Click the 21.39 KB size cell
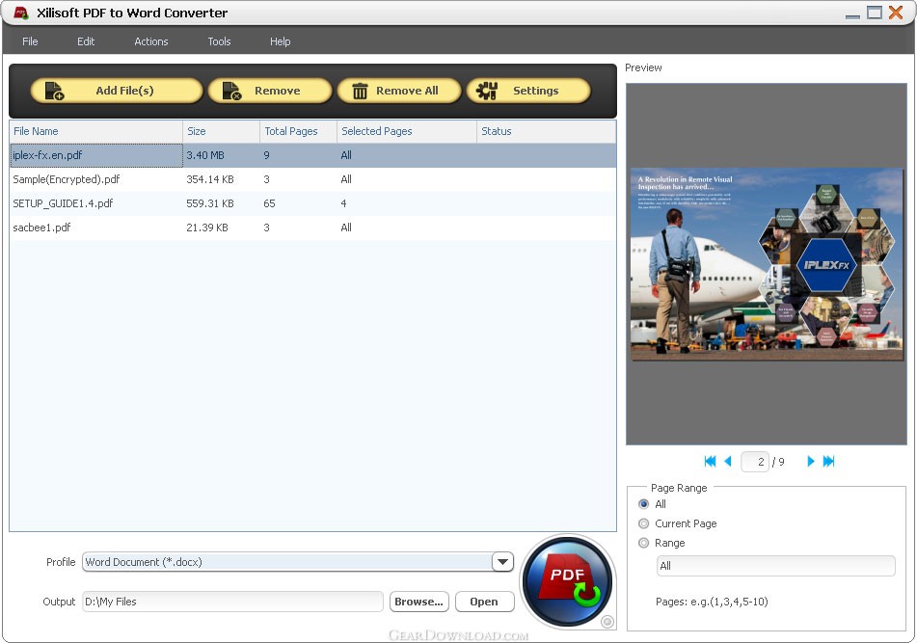 click(207, 228)
